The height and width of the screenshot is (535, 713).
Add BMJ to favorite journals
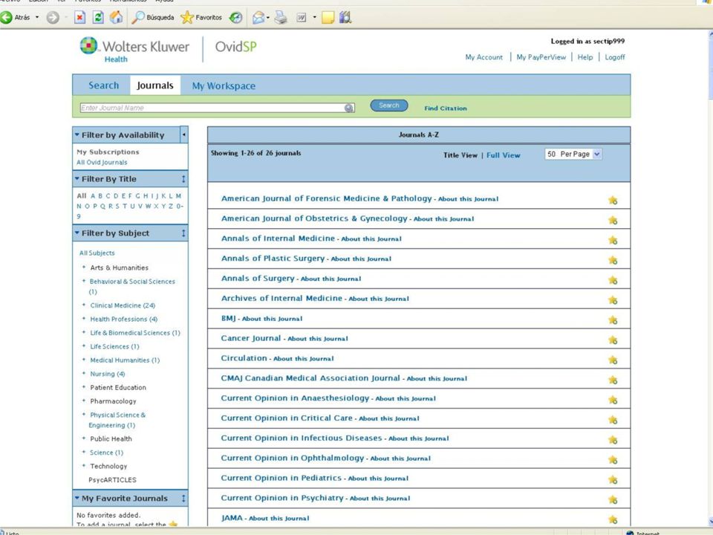pyautogui.click(x=613, y=320)
